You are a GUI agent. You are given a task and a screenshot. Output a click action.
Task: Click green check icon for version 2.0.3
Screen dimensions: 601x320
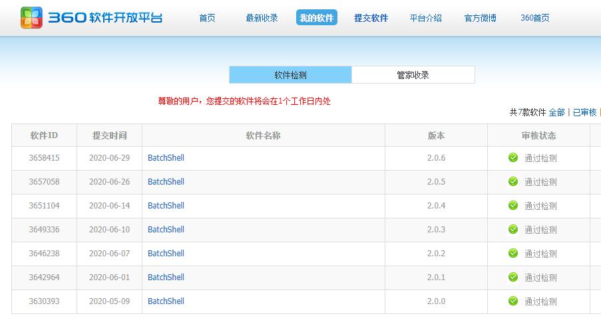513,229
